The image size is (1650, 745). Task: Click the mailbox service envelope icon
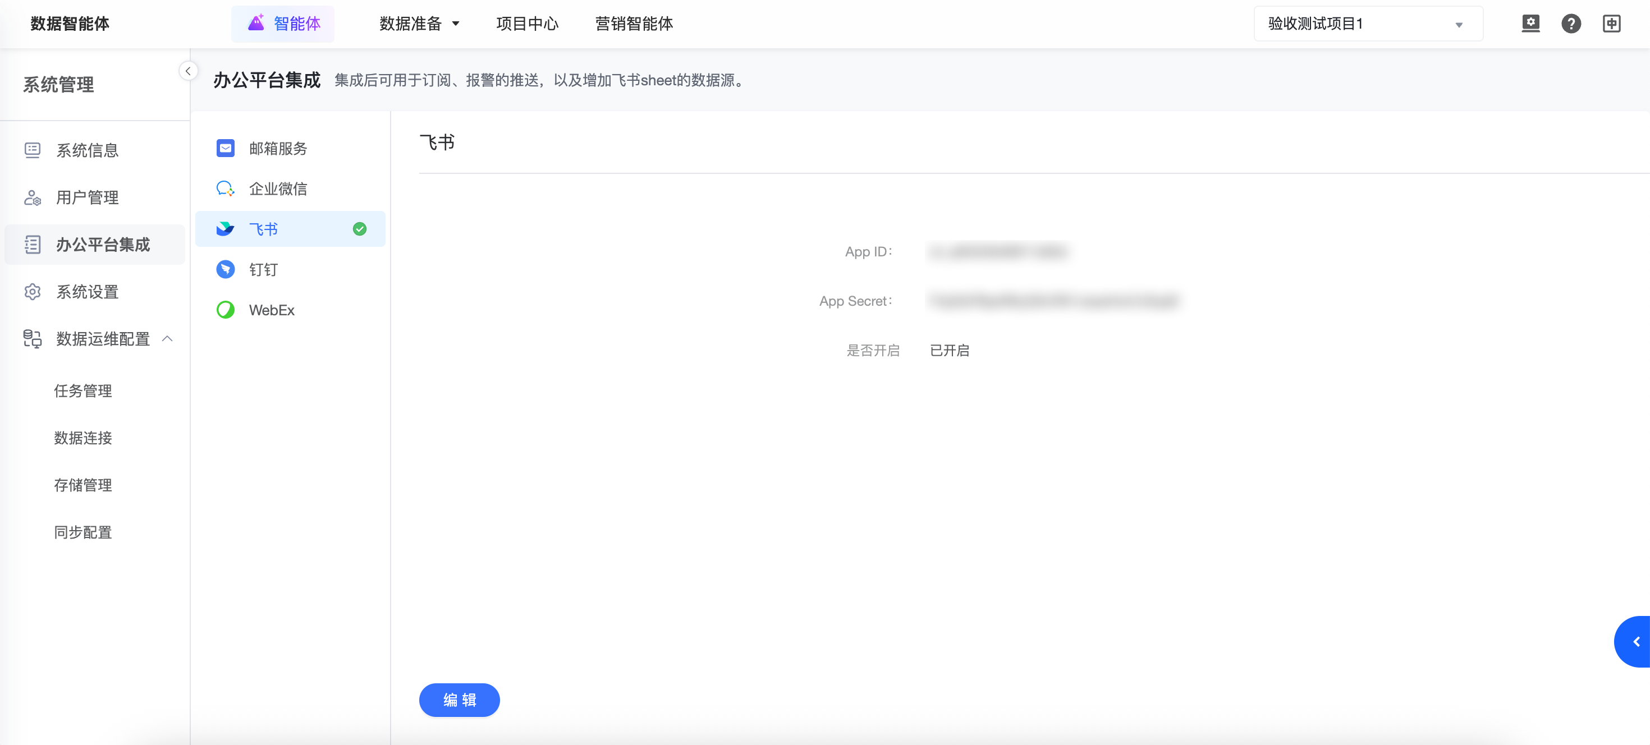tap(225, 149)
